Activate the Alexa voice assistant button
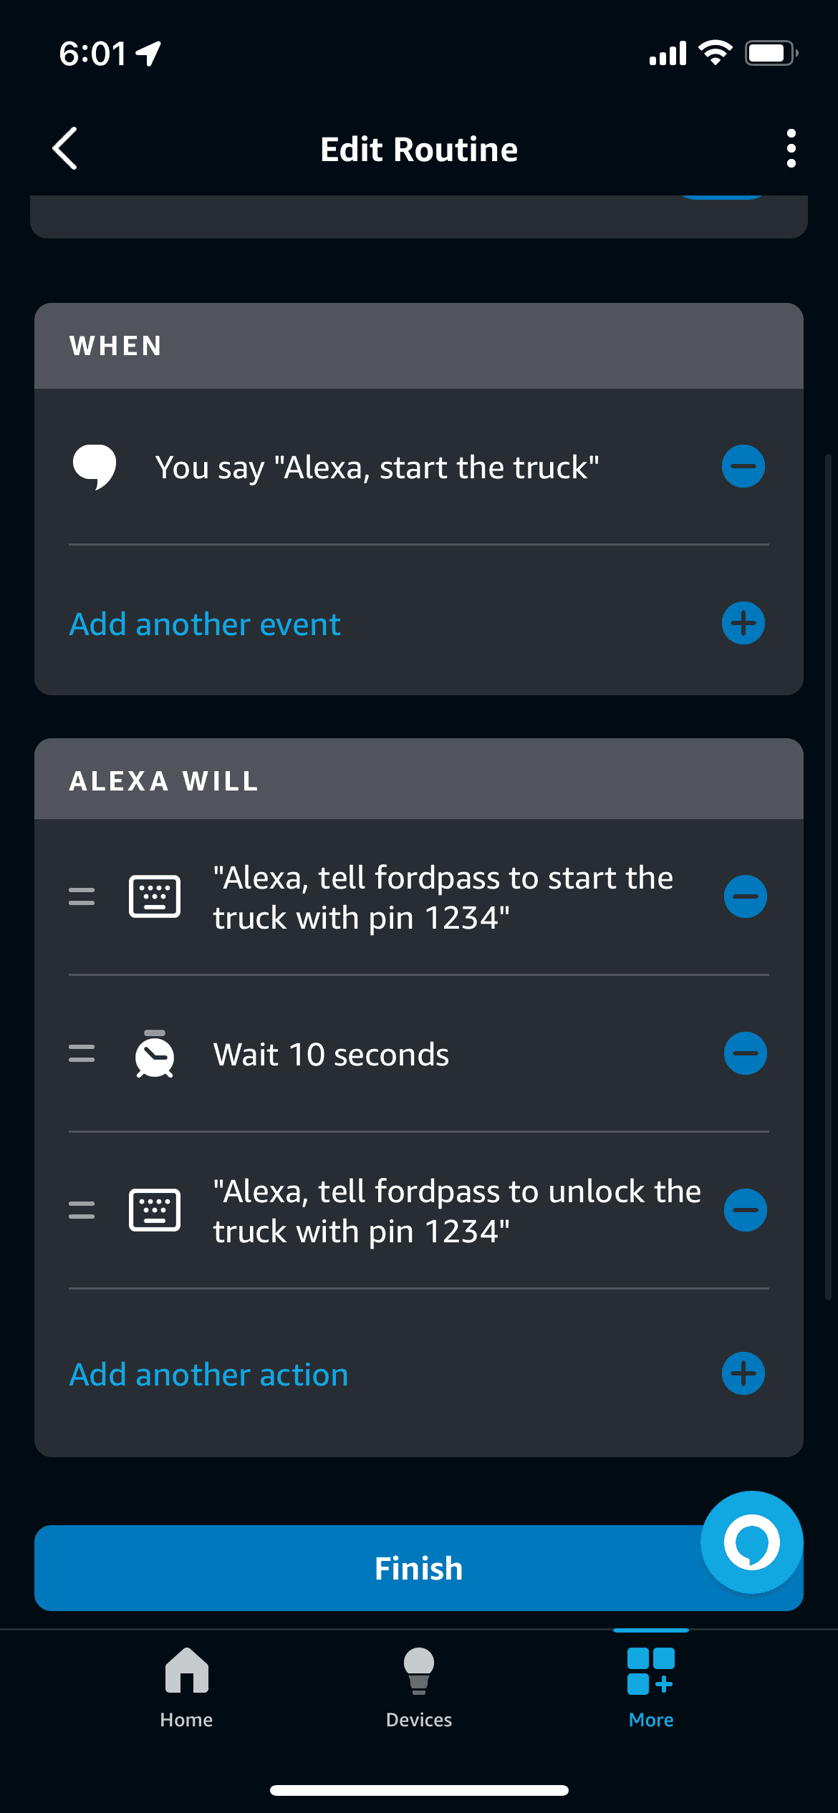The height and width of the screenshot is (1813, 838). click(x=751, y=1542)
